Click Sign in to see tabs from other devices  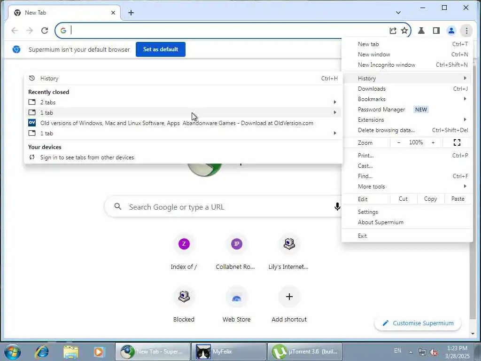183,157
